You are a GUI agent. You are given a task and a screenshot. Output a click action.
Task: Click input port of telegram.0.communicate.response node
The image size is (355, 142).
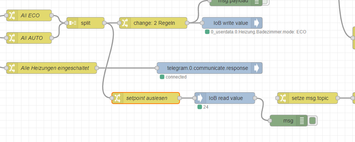157,68
